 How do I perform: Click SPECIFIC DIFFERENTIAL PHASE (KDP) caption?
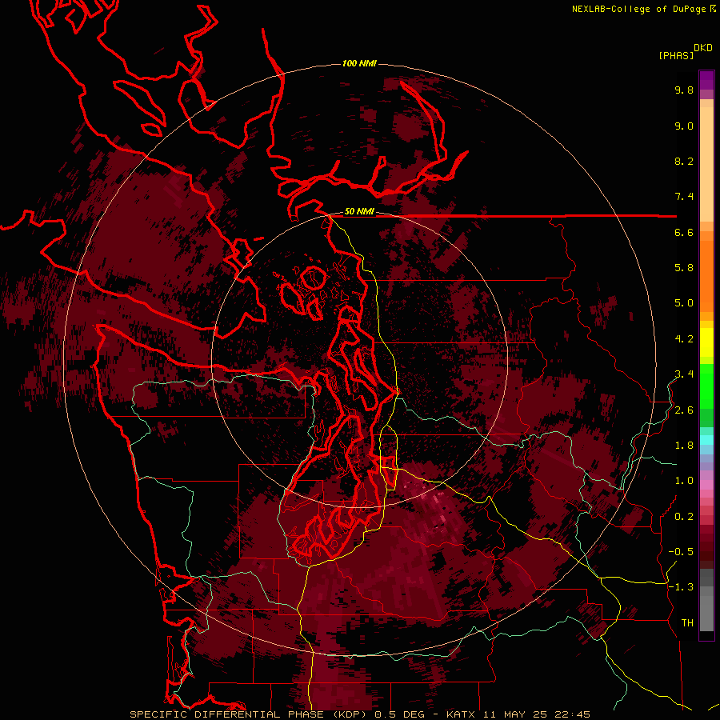[x=249, y=714]
